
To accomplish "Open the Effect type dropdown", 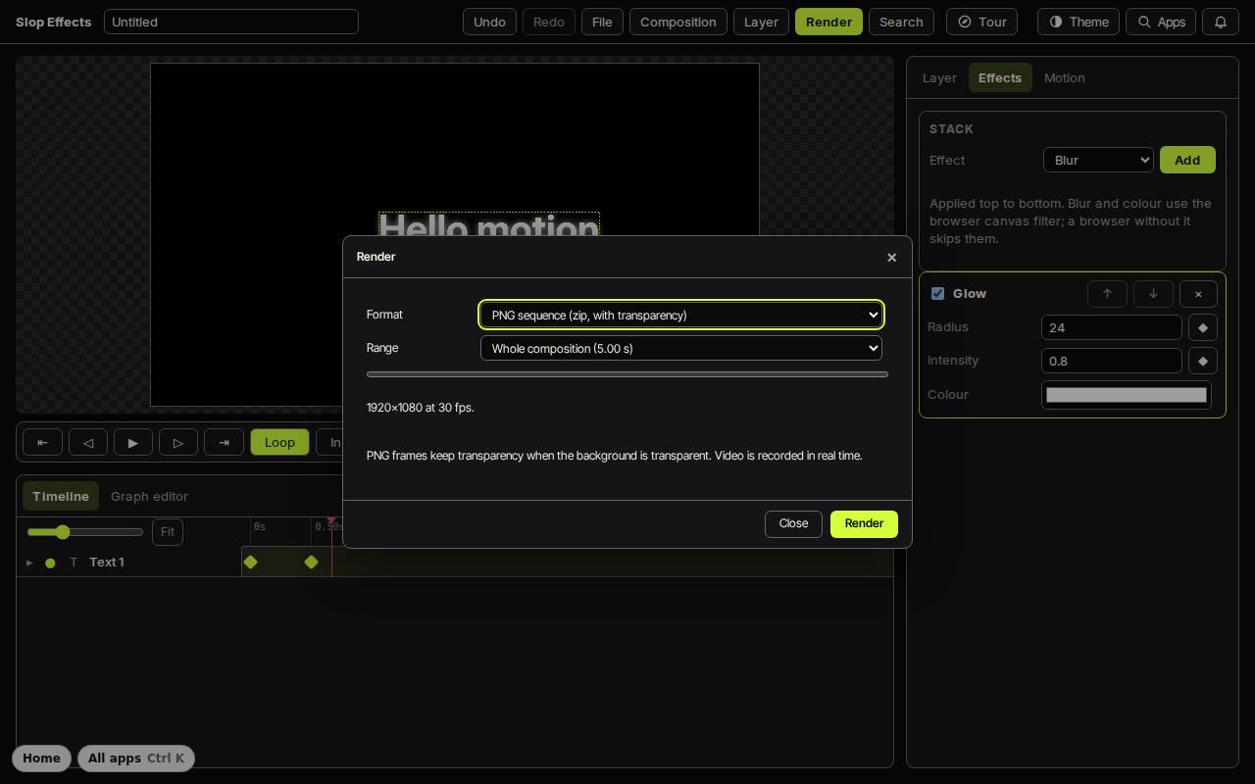I will coord(1098,160).
